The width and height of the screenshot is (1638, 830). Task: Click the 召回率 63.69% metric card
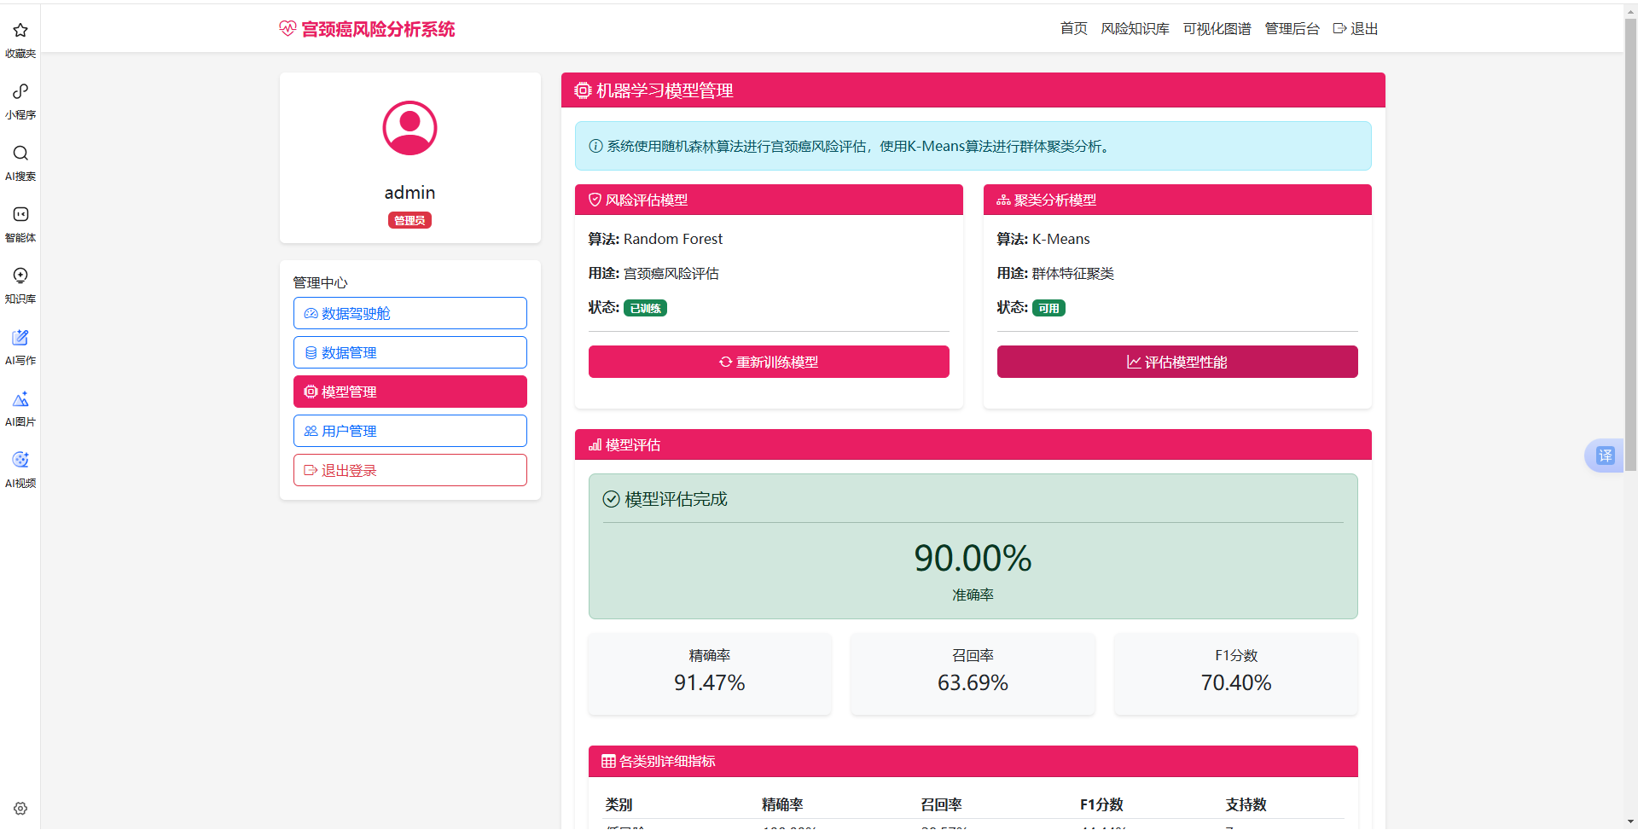973,673
